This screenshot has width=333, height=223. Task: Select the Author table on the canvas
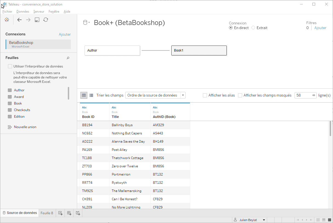(112, 50)
